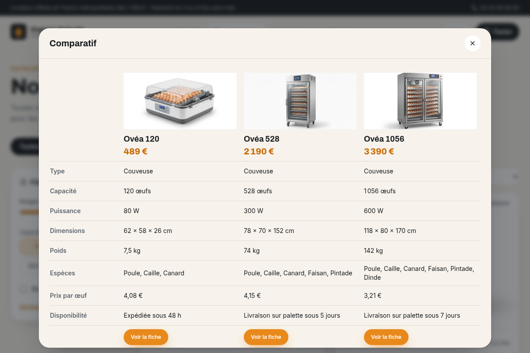Viewport: 530px width, 353px height.
Task: Click the Ovéa 120 incubator image
Action: [x=180, y=101]
